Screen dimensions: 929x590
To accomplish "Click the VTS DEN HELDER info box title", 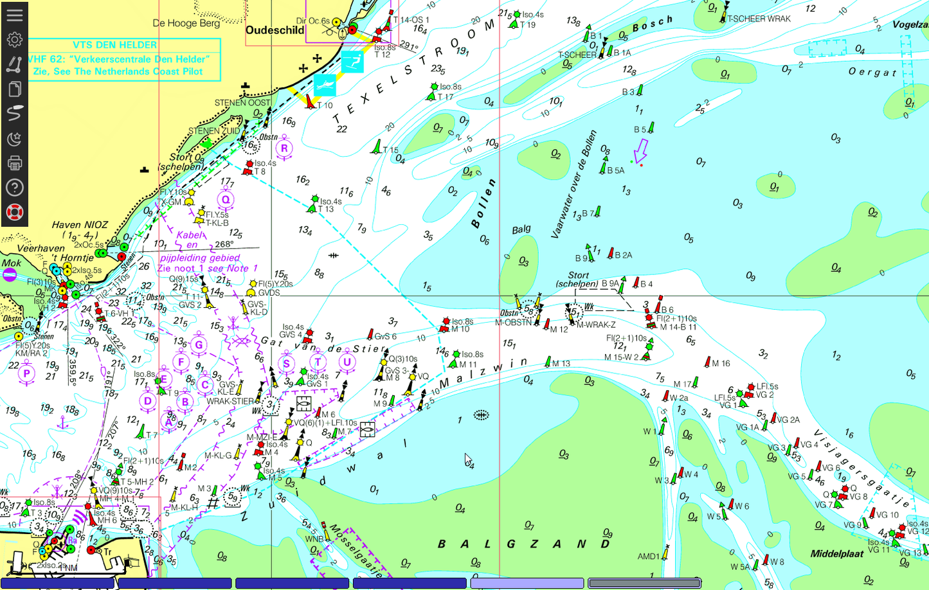I will point(114,45).
